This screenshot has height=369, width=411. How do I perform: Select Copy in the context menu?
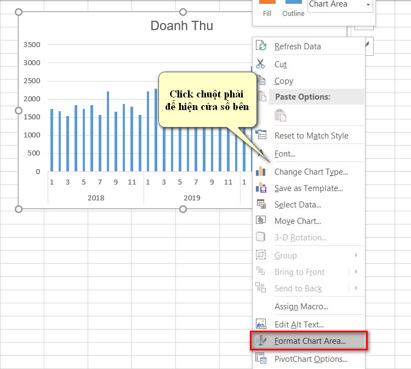click(x=309, y=81)
